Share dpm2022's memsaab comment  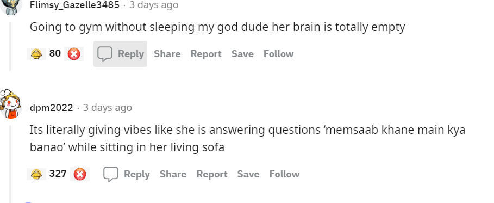tap(173, 174)
